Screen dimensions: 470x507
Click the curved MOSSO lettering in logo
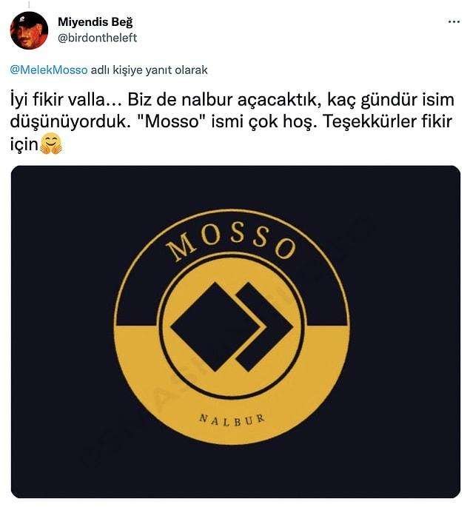pyautogui.click(x=230, y=243)
